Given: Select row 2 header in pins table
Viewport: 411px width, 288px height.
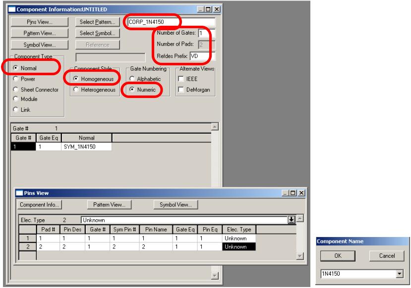Looking at the screenshot, I should point(28,246).
